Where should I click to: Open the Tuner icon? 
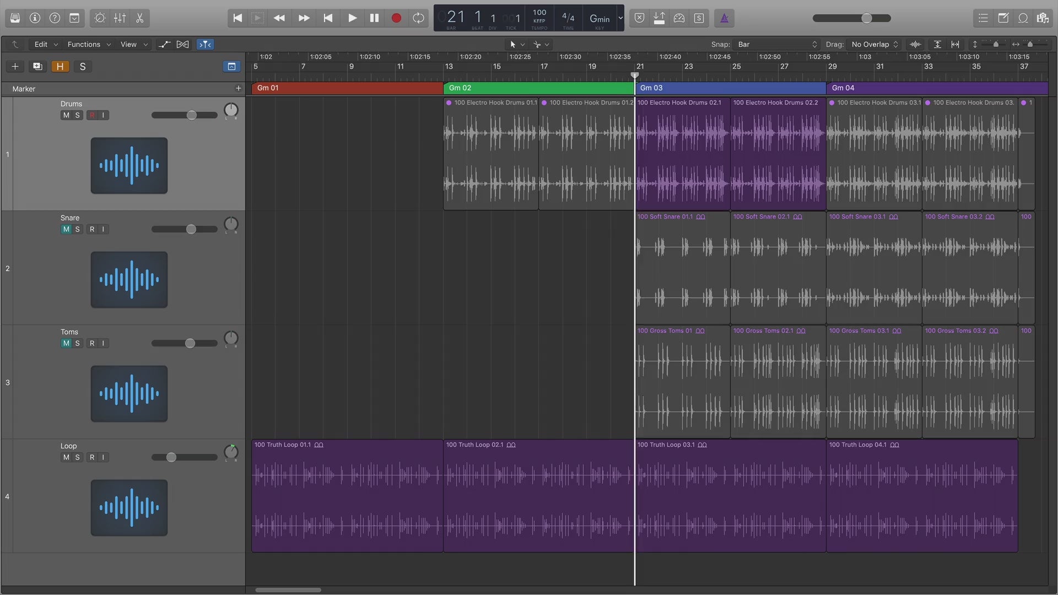coord(679,18)
